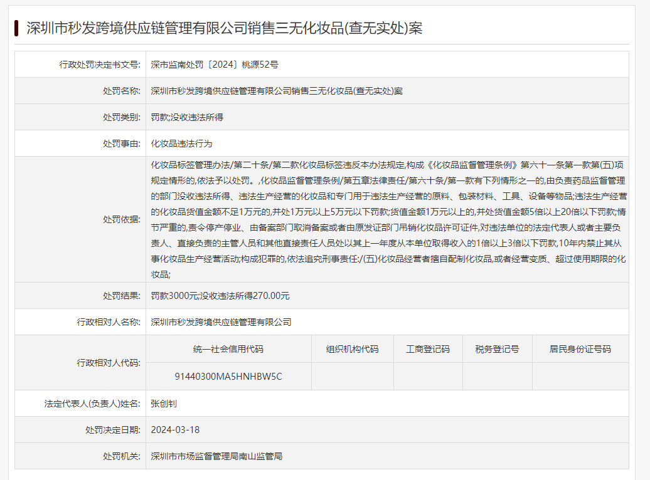Click the decision date 2024-03-18
Viewport: 650px width, 480px height.
click(175, 430)
